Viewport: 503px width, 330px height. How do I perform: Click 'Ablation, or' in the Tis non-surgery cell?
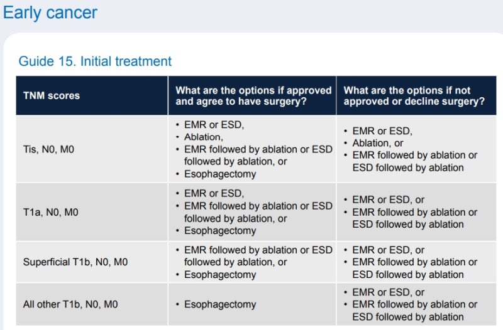pyautogui.click(x=378, y=143)
